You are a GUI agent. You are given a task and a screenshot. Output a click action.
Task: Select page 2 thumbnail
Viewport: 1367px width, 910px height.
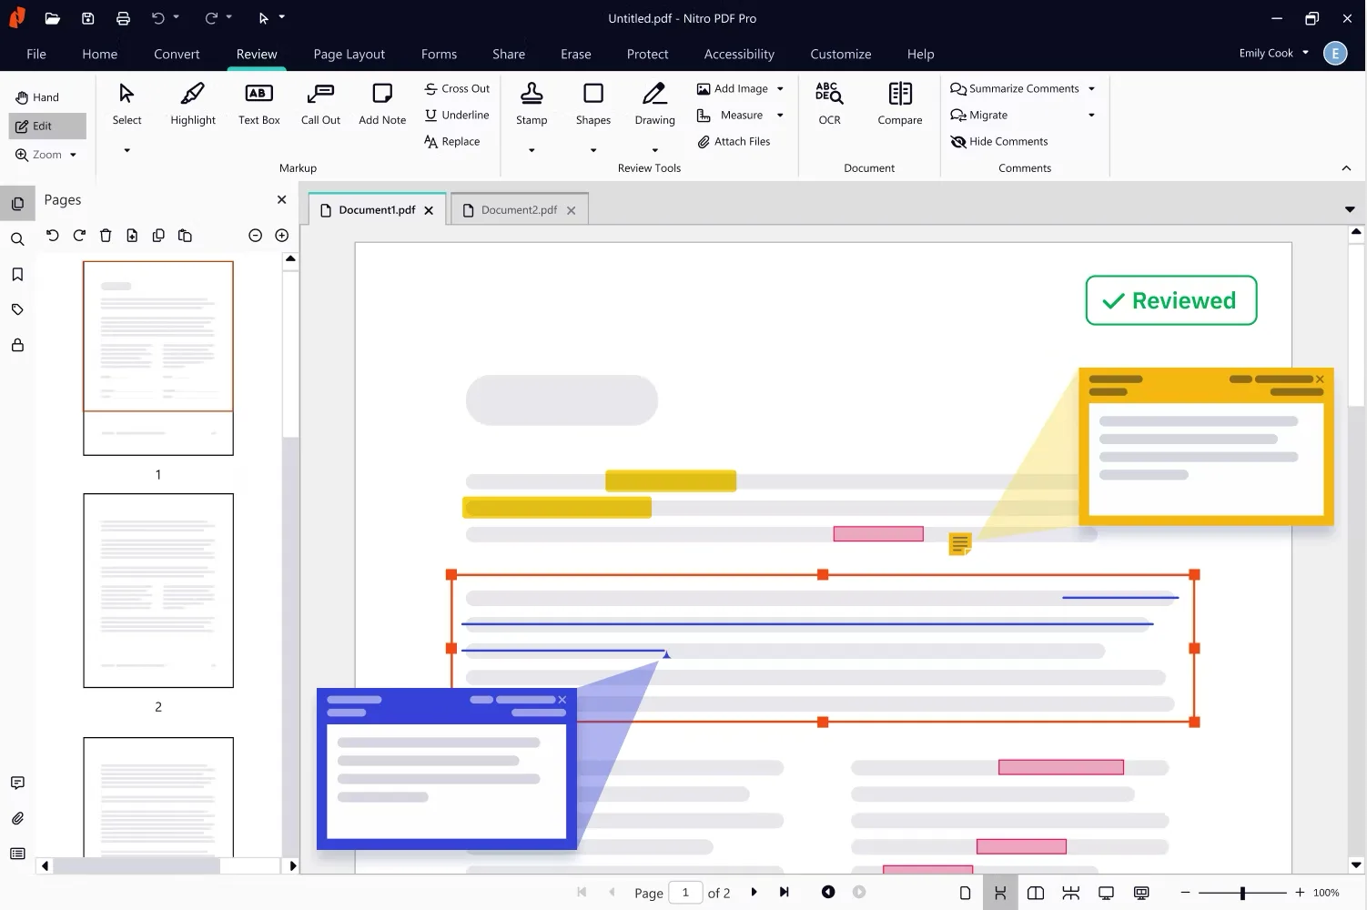tap(158, 591)
